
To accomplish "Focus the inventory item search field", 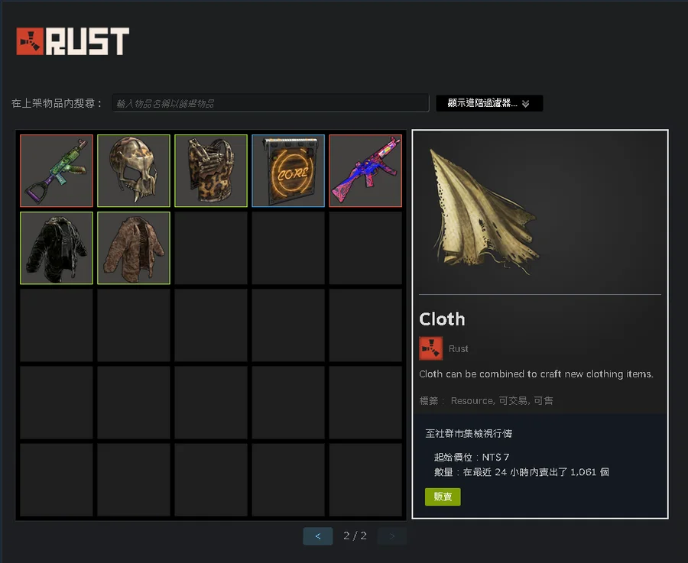I will [271, 103].
